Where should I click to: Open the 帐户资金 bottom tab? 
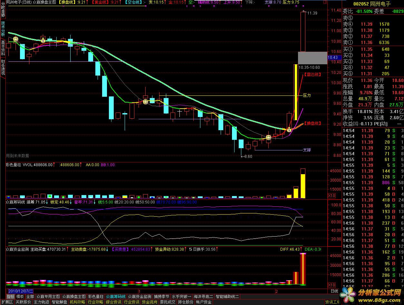[204, 302]
